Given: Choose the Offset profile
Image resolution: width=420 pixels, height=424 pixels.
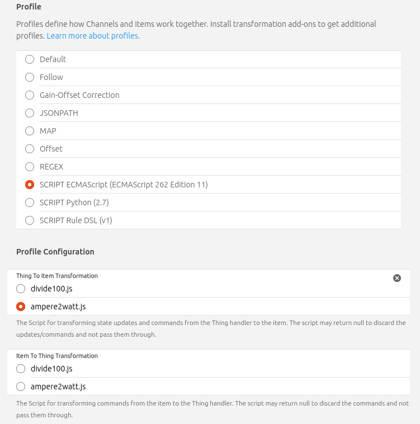Looking at the screenshot, I should coord(30,149).
